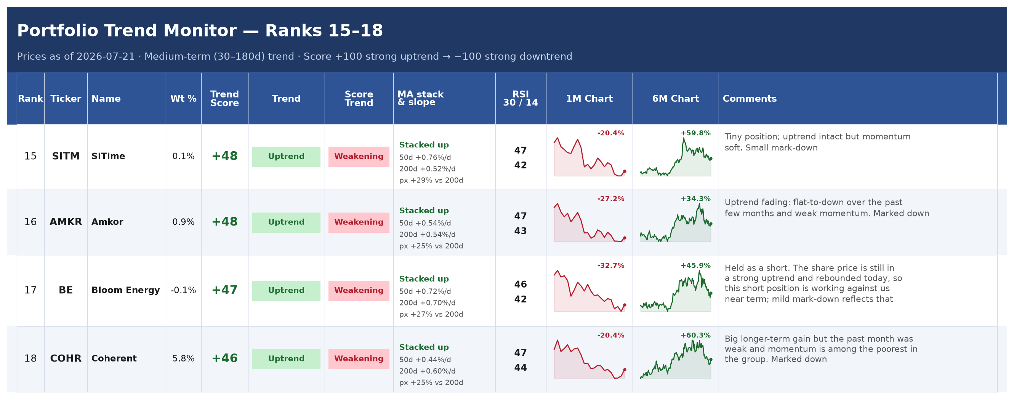View the BE 6M chart sparkline
Viewport: 1014px width, 416px height.
point(676,291)
